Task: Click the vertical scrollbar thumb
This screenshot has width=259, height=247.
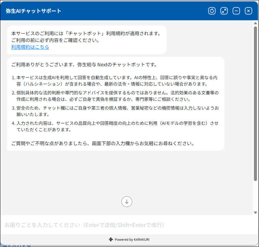Action: tap(255, 104)
